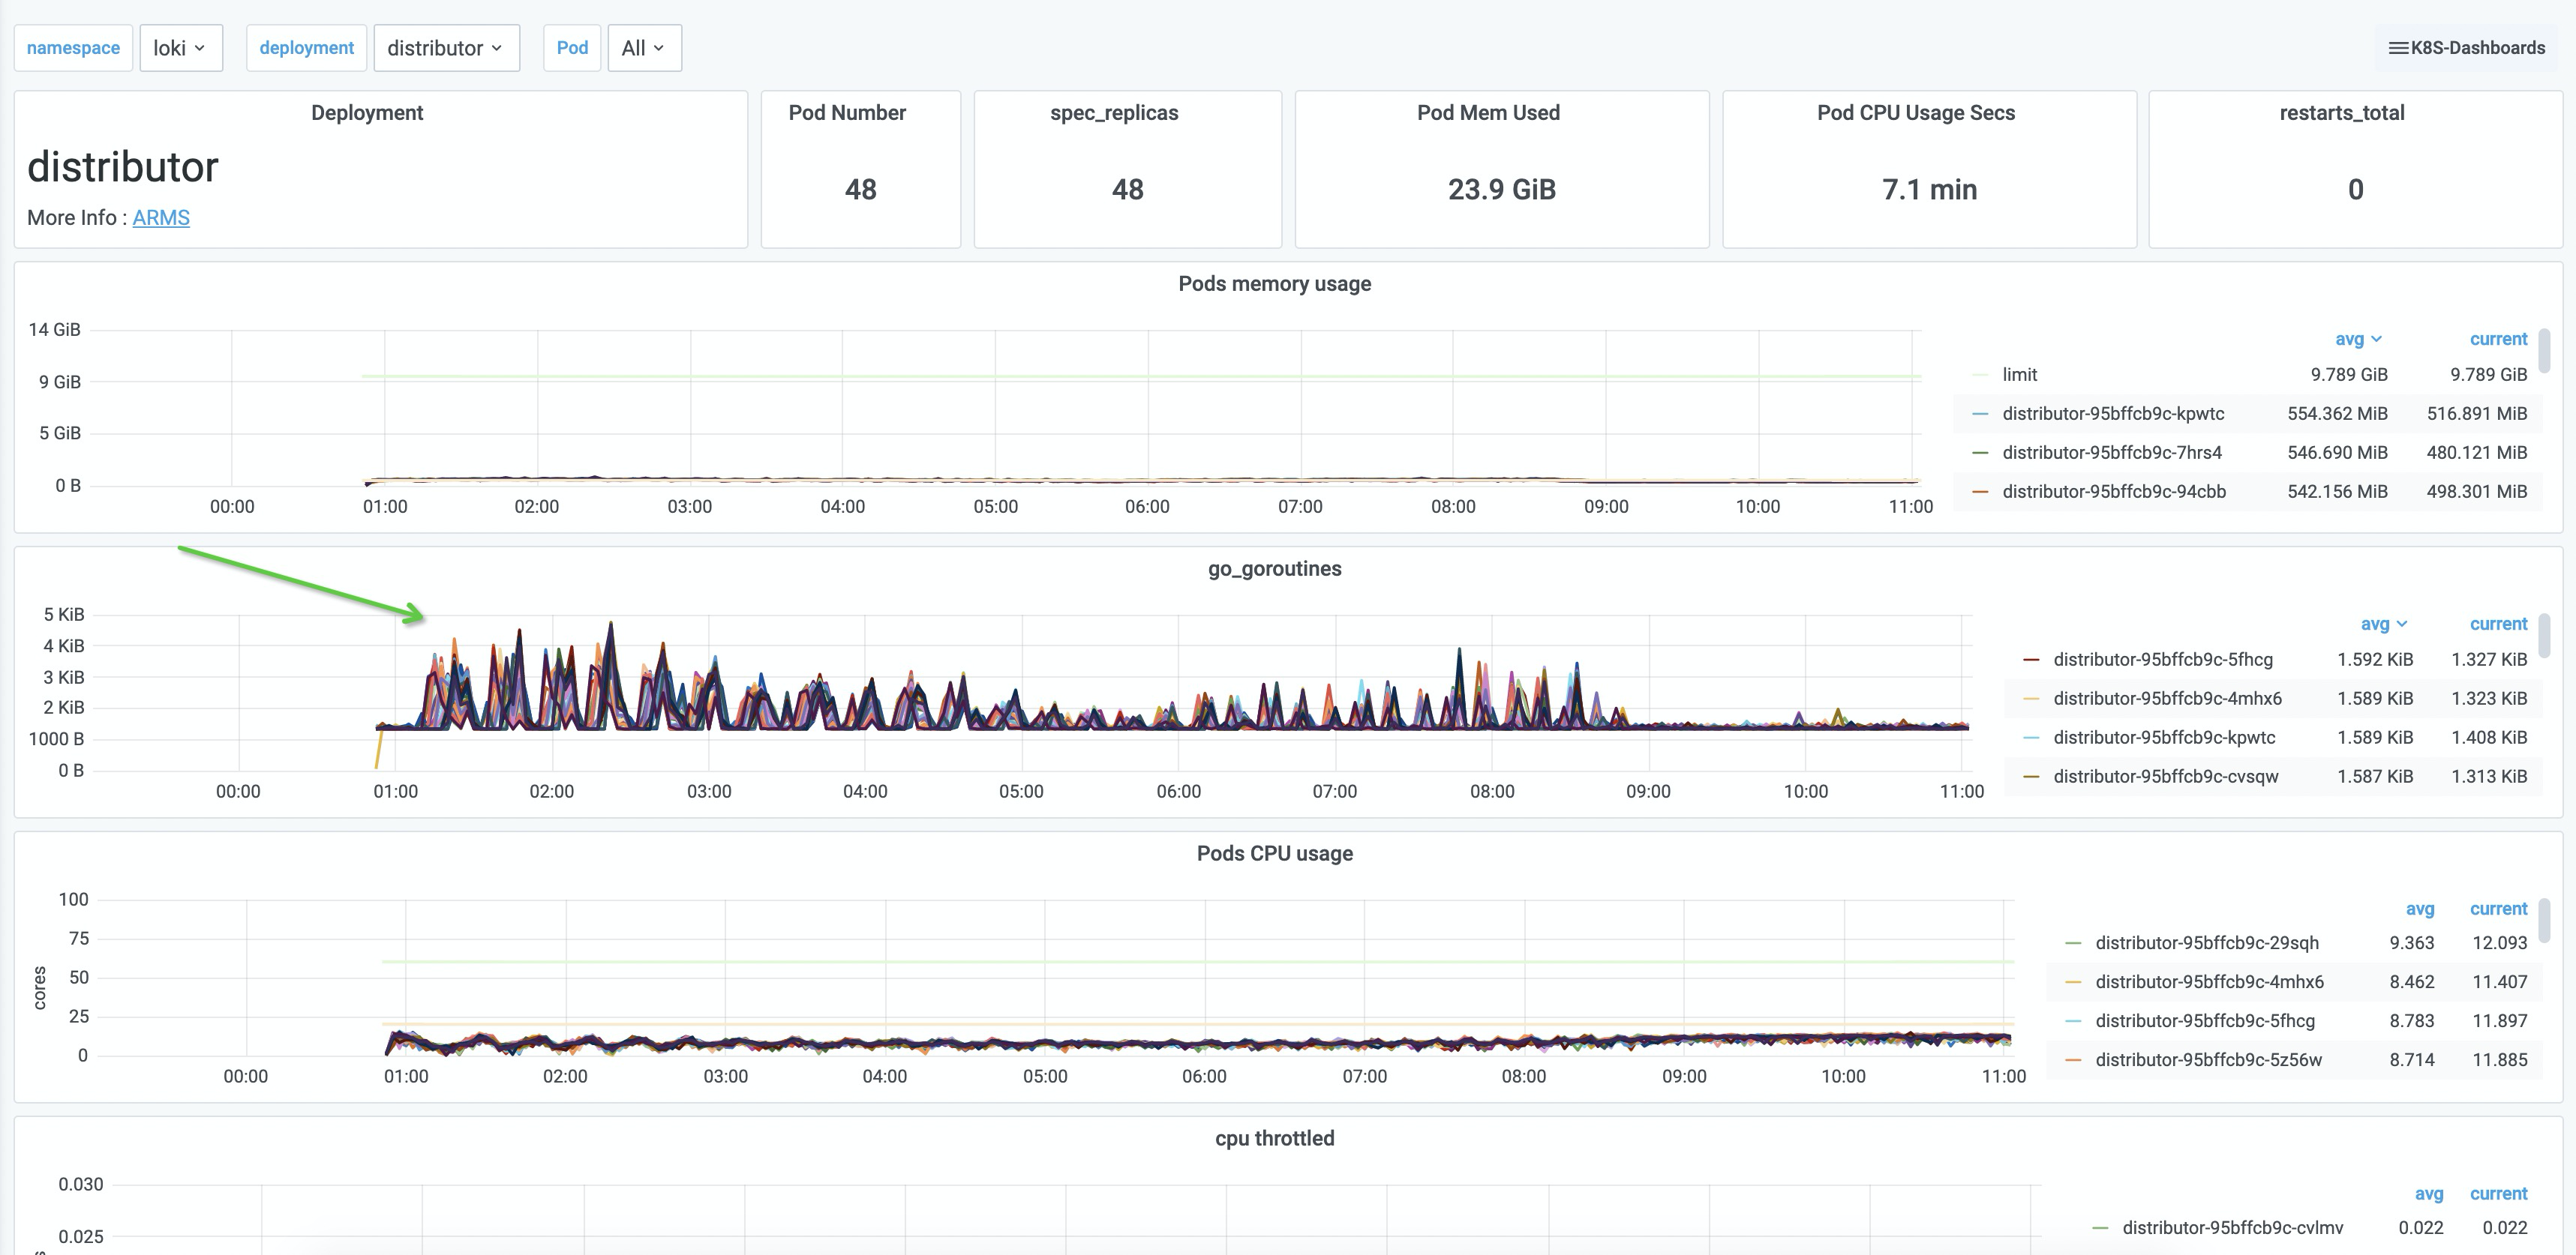This screenshot has width=2576, height=1255.
Task: Click the cyan line icon for distributor-95bffcb9c-kpwtc goroutines series
Action: pyautogui.click(x=2030, y=738)
